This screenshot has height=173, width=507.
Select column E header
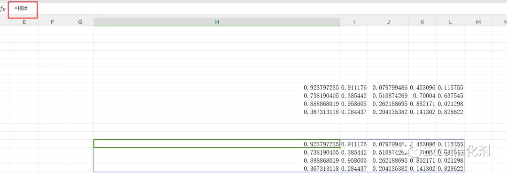24,22
